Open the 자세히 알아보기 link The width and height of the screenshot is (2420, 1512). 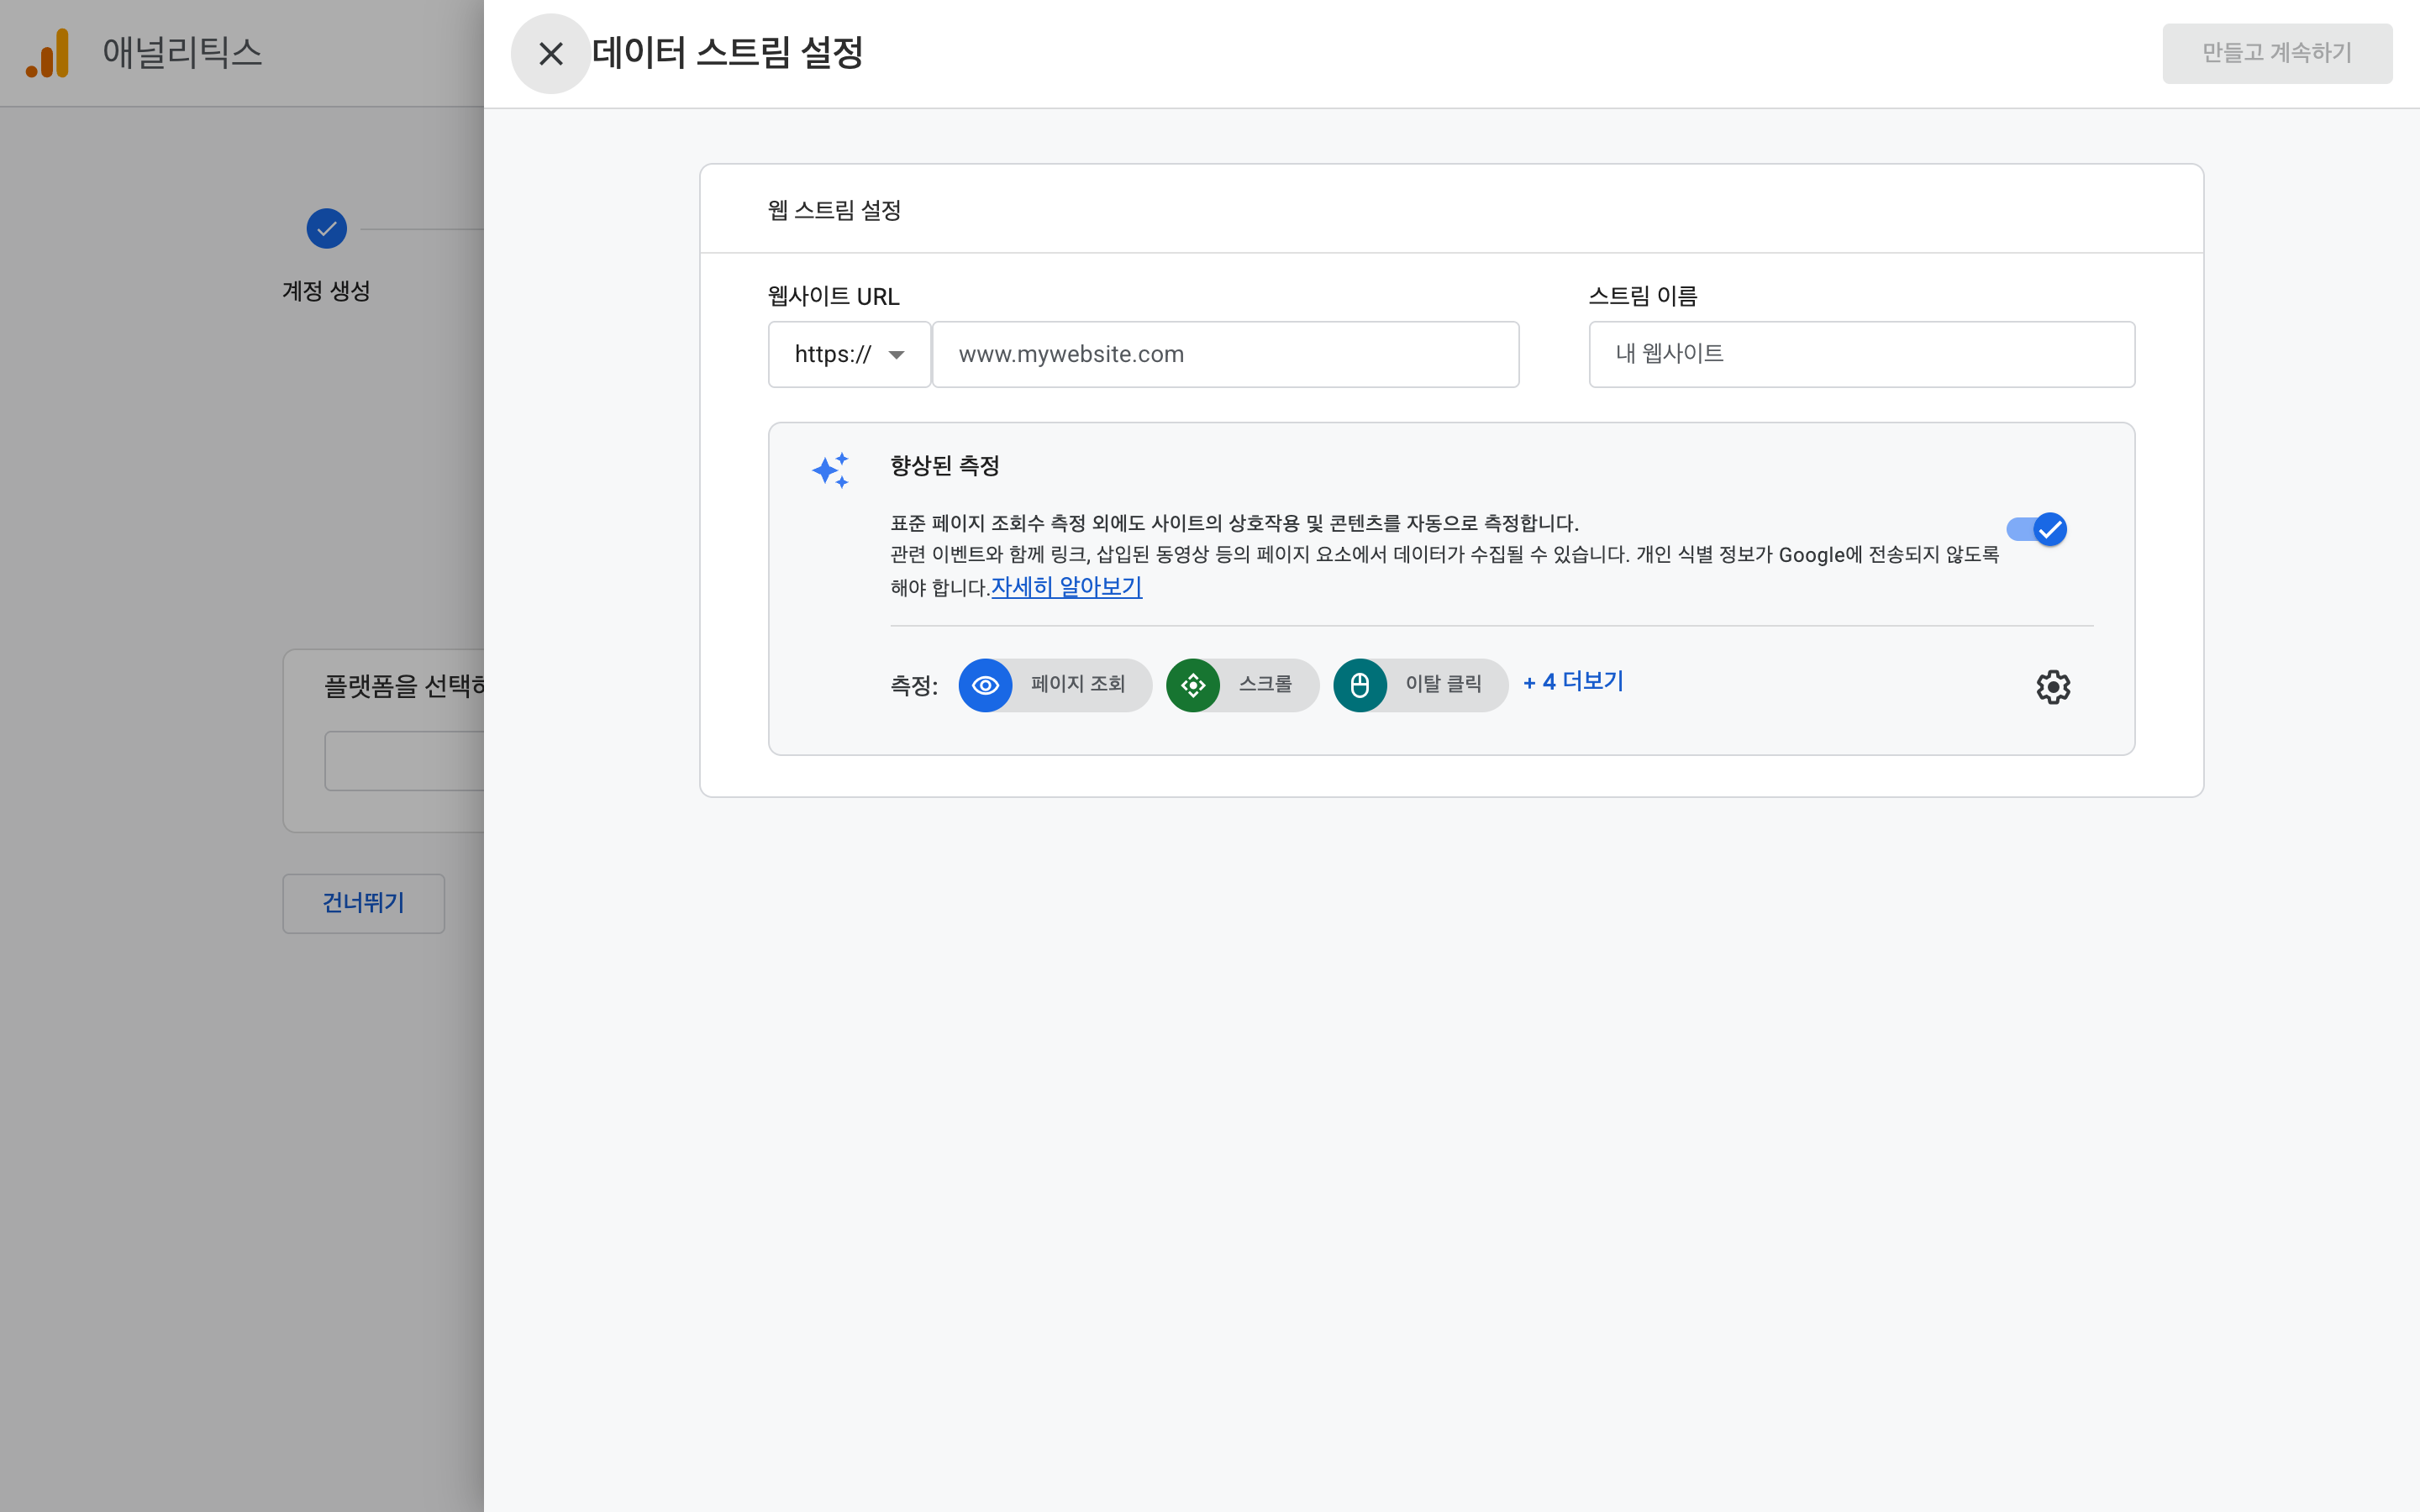1066,587
